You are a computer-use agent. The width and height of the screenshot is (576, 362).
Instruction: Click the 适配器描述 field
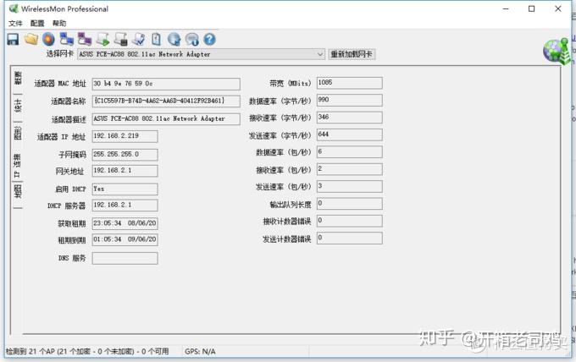(x=166, y=118)
